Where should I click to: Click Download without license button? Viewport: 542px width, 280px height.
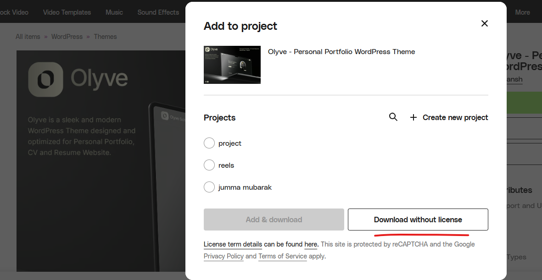(x=418, y=220)
